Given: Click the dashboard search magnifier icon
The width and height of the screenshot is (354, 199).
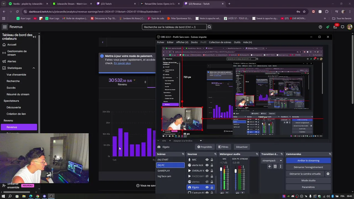Looking at the screenshot, I should pyautogui.click(x=209, y=27).
